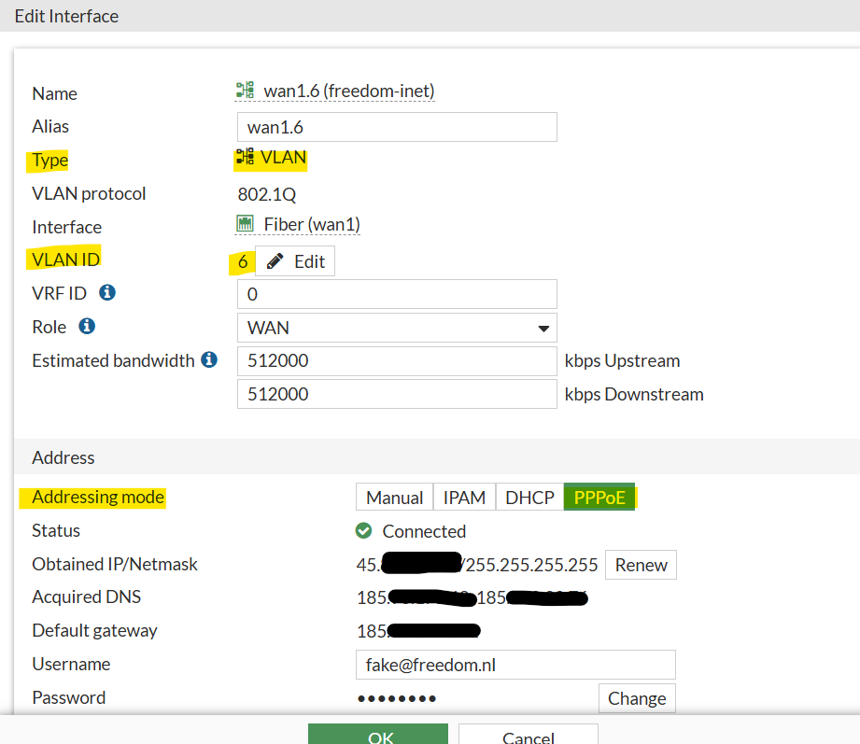860x744 pixels.
Task: Open the Role dropdown showing WAN
Action: (x=397, y=328)
